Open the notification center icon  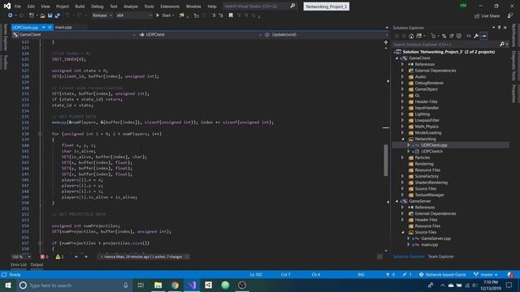coord(509,285)
